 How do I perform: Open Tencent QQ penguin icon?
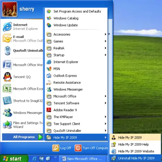point(7,77)
